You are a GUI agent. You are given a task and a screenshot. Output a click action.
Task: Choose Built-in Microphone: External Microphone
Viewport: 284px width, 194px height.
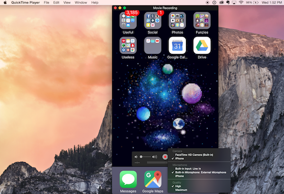[x=201, y=172]
